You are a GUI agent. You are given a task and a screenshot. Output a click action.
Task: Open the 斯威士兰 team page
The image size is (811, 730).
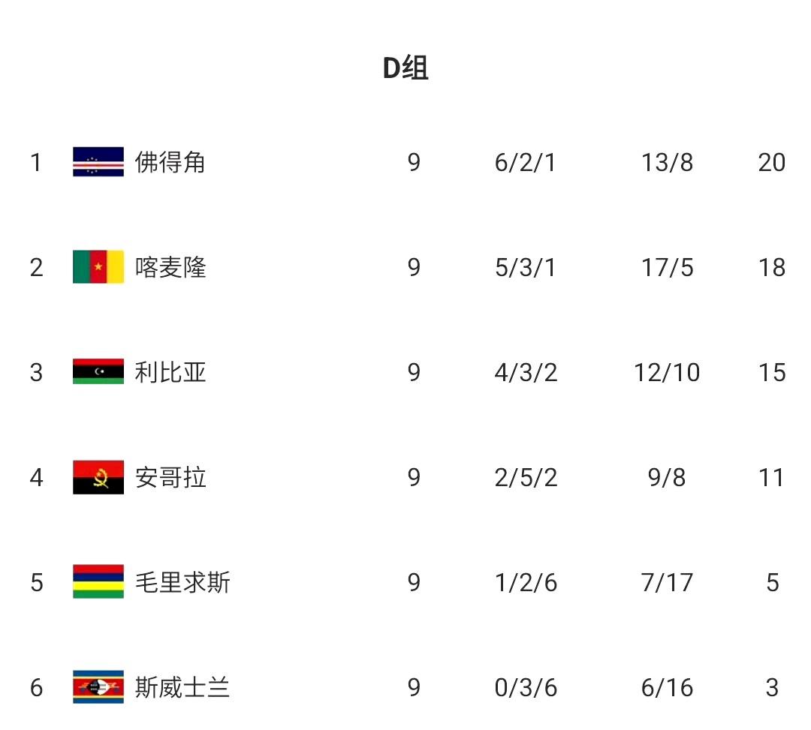pos(182,687)
